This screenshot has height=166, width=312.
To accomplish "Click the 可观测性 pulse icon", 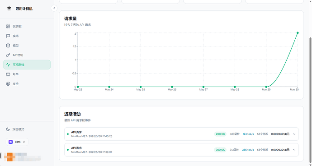I will coord(8,65).
